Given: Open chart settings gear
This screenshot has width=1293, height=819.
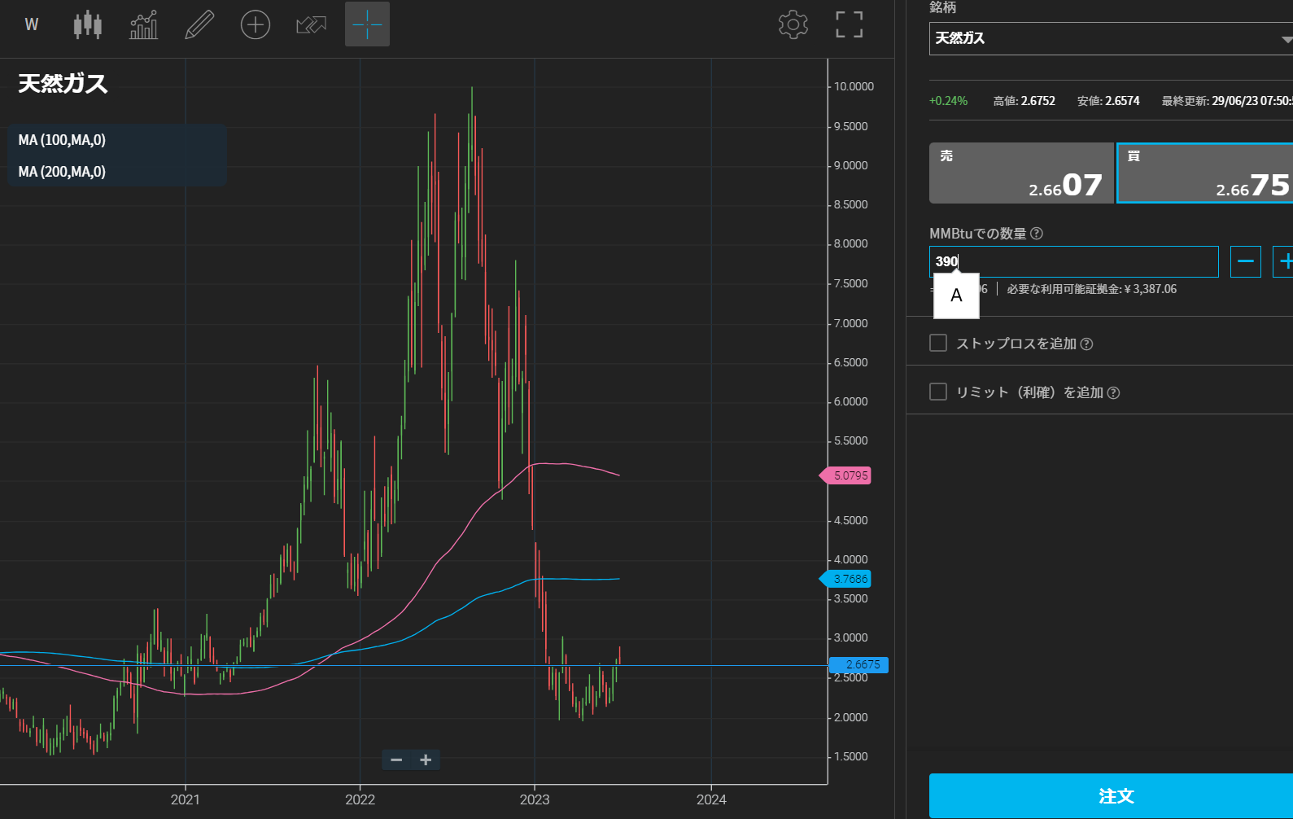Looking at the screenshot, I should click(793, 24).
